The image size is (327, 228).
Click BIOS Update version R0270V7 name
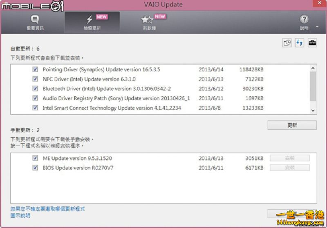[x=78, y=168]
